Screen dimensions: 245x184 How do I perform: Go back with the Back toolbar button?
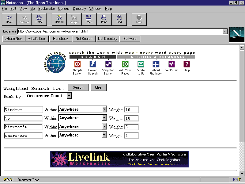pos(9,19)
